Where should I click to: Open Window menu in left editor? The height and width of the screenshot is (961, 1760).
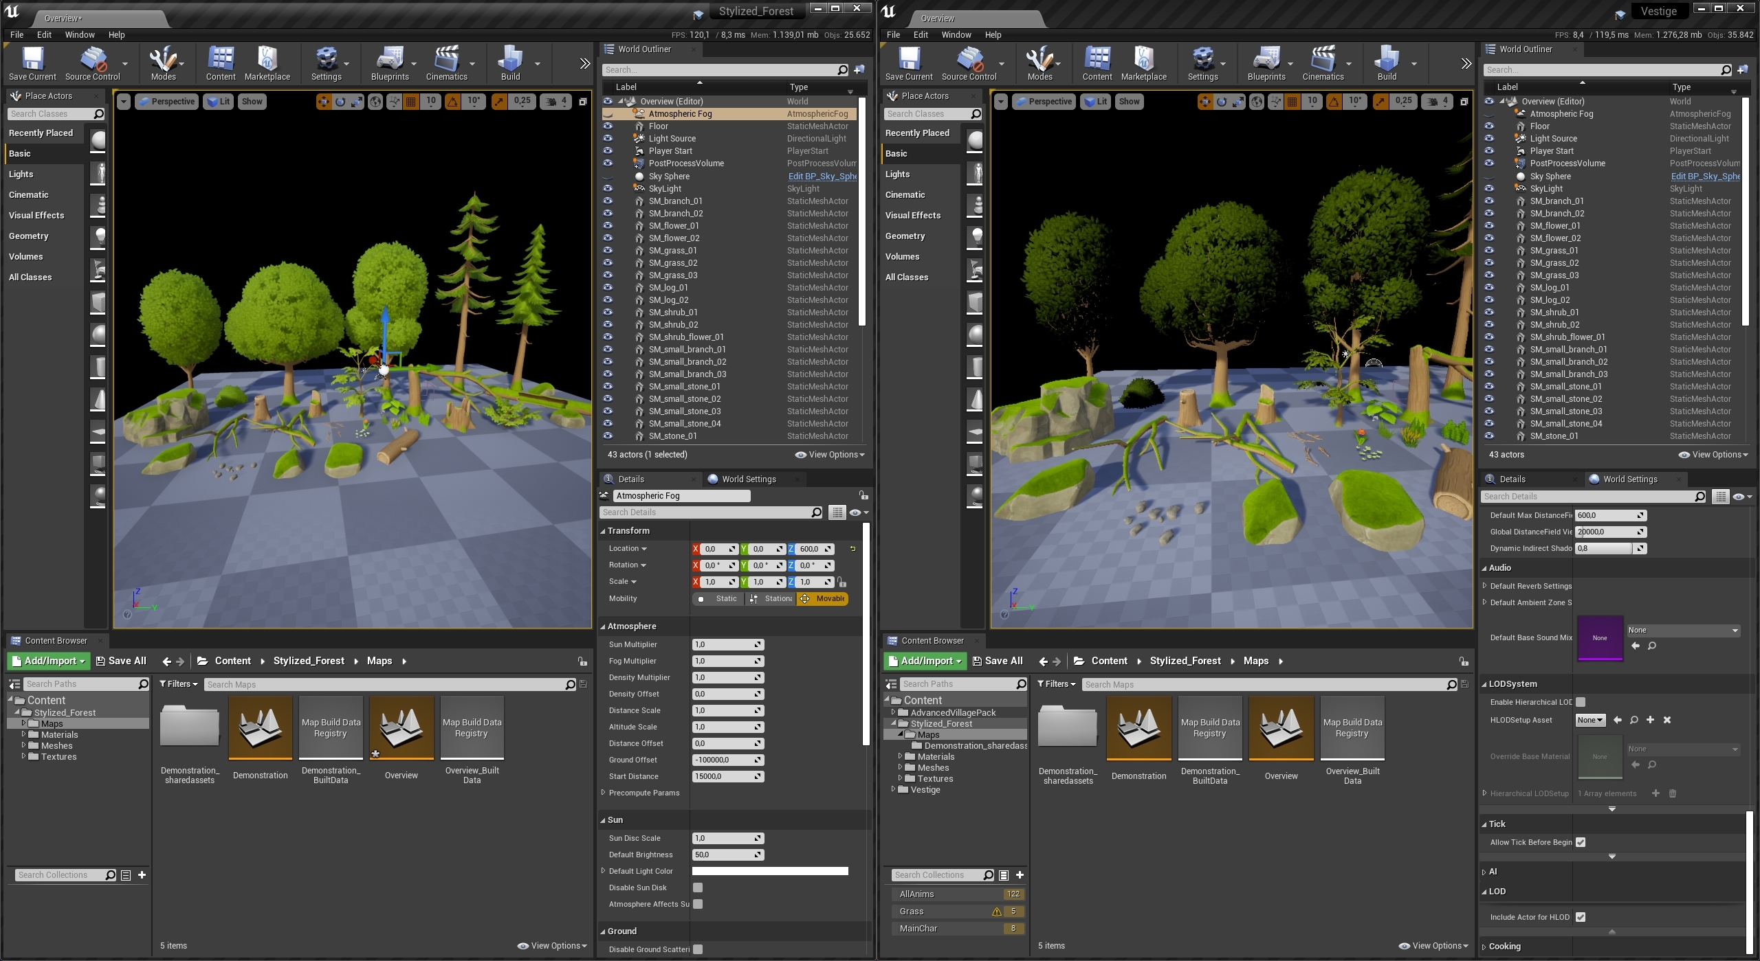click(80, 34)
